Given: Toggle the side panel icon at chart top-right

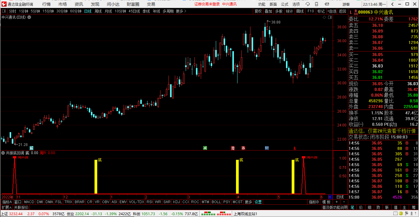Looking at the screenshot, I should coord(330,17).
